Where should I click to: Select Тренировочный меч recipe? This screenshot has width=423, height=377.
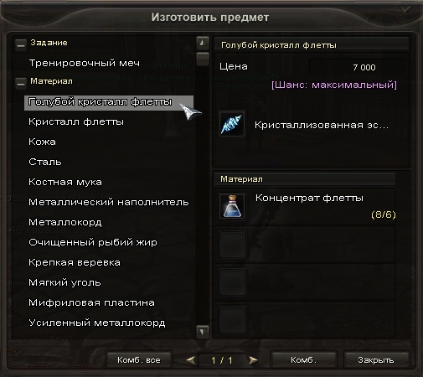85,63
